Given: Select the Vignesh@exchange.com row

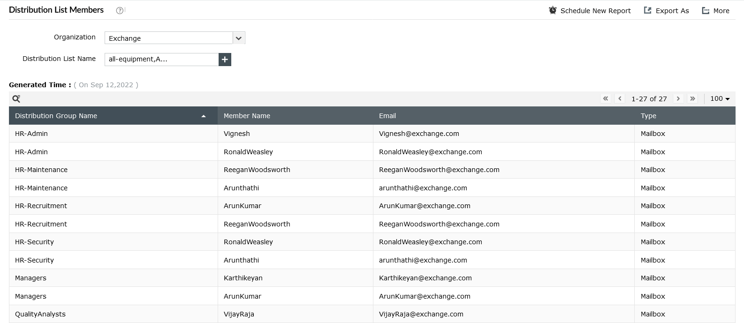Looking at the screenshot, I should [x=372, y=134].
